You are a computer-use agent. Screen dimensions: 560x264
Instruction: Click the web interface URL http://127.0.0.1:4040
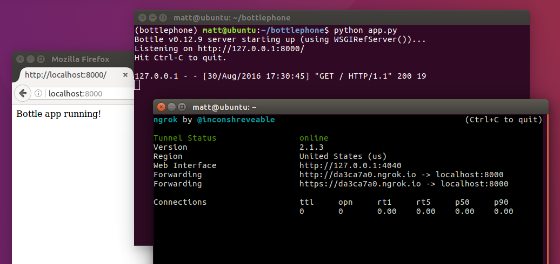[350, 165]
